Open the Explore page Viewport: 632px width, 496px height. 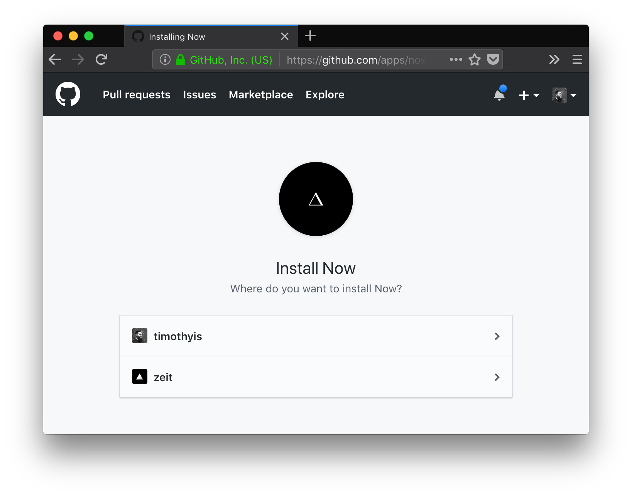325,94
